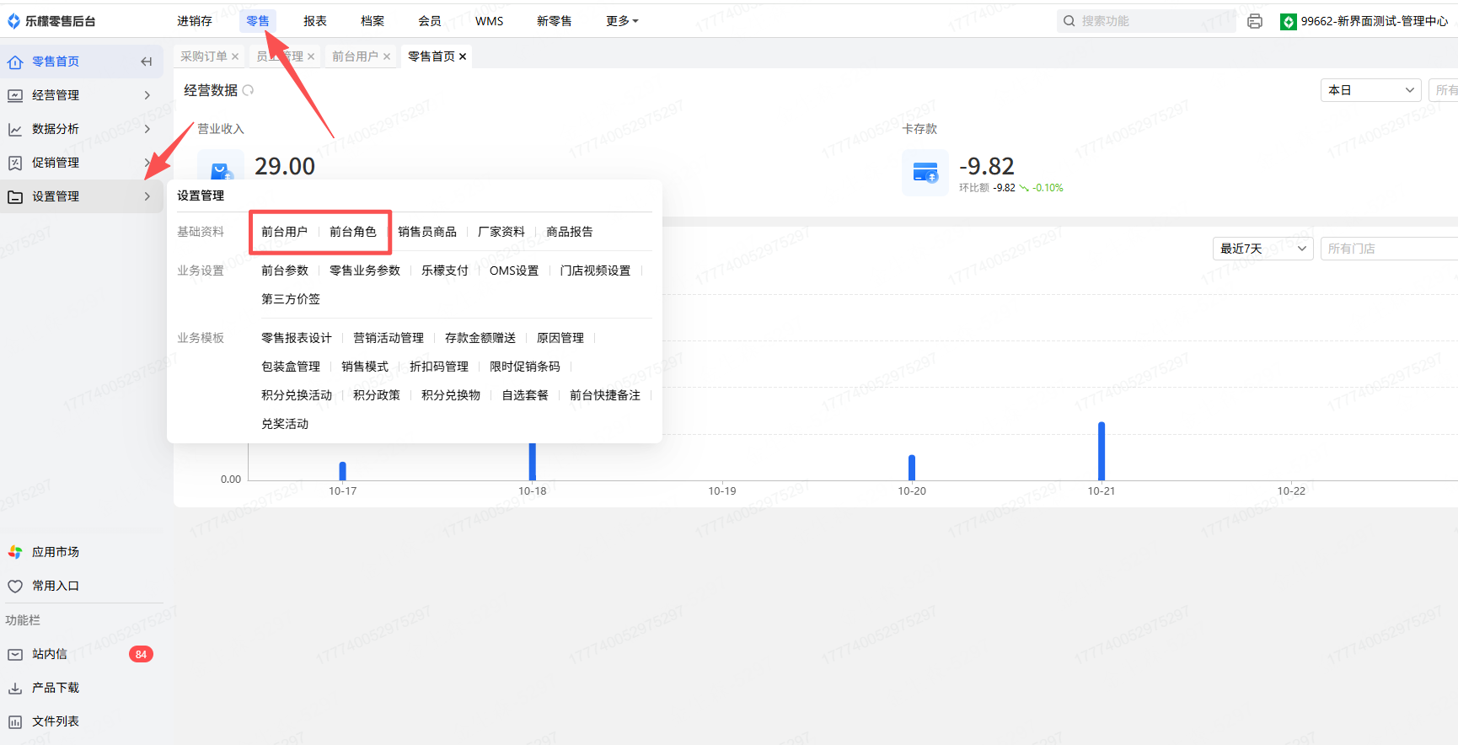Open 销售员商品 link

(x=427, y=232)
